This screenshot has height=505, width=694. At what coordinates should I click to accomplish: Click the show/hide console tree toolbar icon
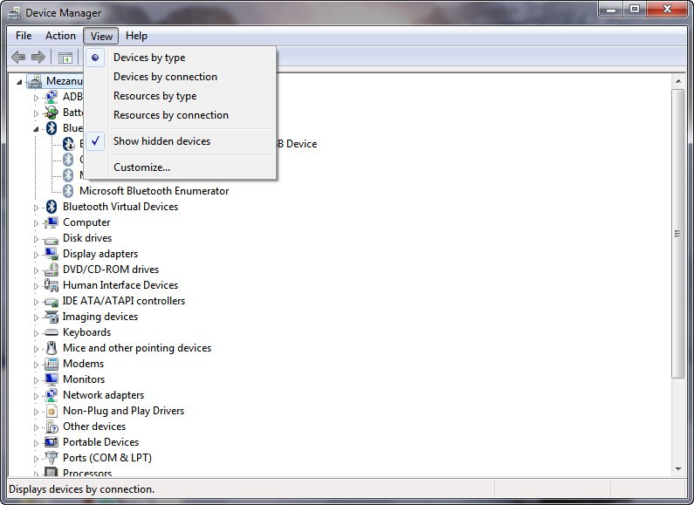coord(65,58)
